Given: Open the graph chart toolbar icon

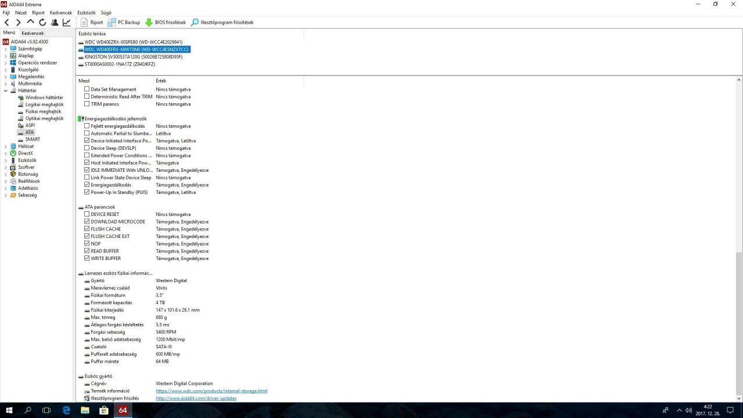Looking at the screenshot, I should click(x=67, y=22).
